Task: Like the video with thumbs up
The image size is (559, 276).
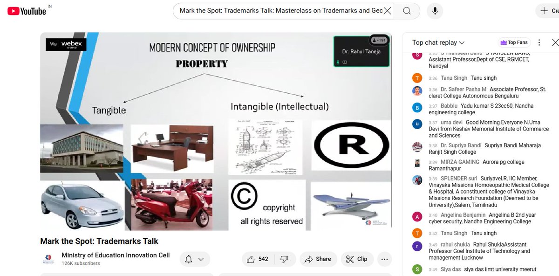Action: point(258,259)
